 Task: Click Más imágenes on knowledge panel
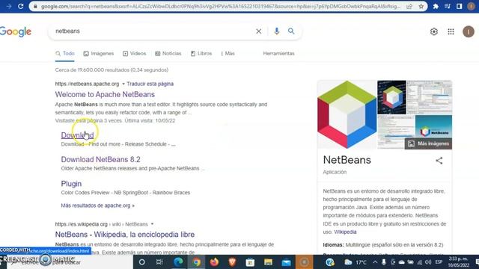(x=428, y=143)
